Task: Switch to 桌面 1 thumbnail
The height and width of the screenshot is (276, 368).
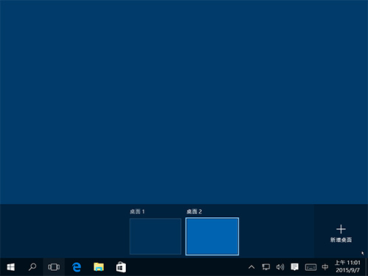Action: click(x=155, y=236)
